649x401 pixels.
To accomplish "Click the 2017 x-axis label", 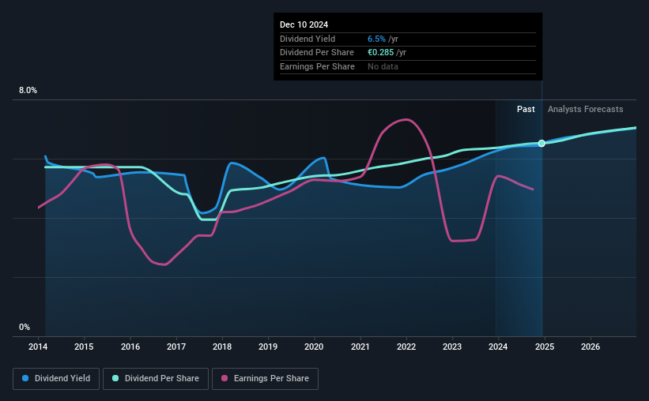I will pos(176,347).
